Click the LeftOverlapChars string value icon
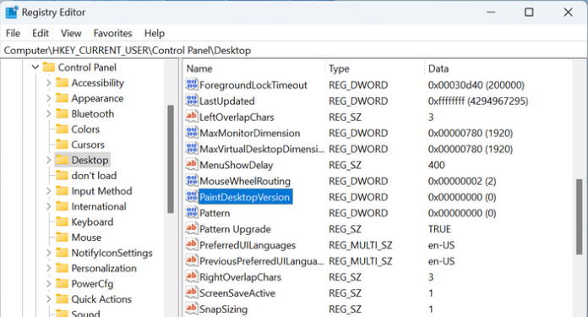The height and width of the screenshot is (317, 588). (192, 117)
